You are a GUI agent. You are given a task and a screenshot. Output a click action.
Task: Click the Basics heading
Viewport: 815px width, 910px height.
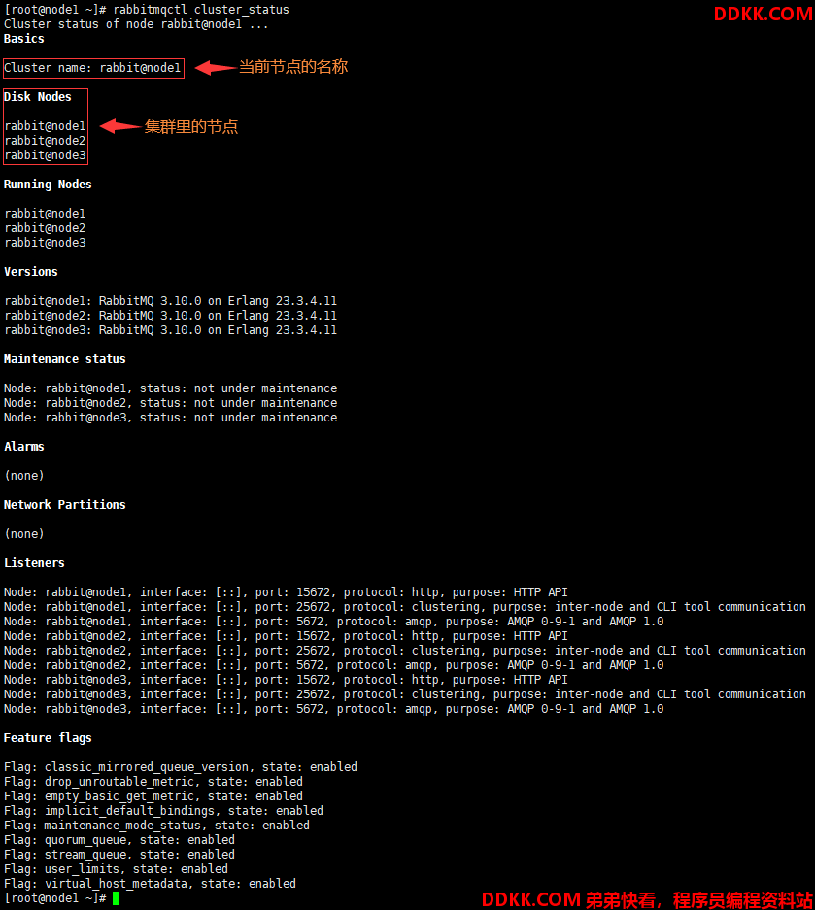pyautogui.click(x=24, y=39)
